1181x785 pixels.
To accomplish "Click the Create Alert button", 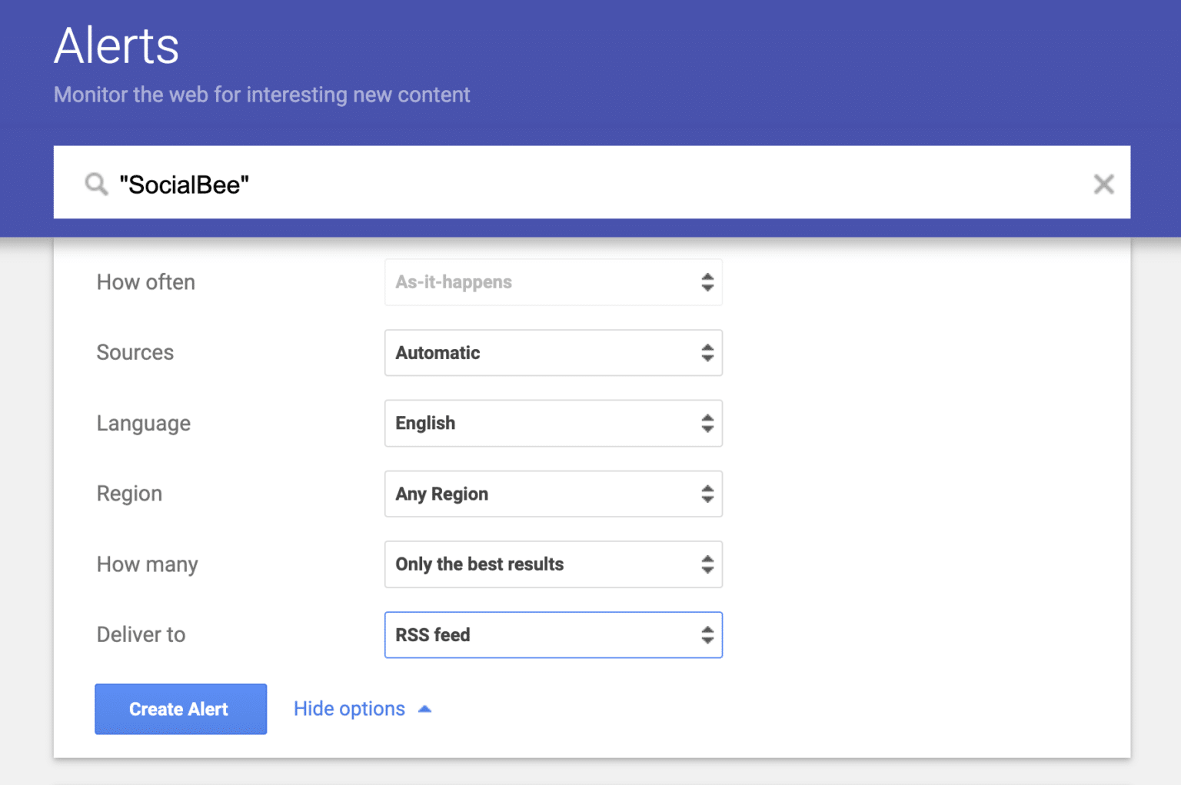I will [180, 709].
